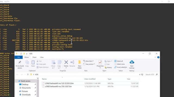Click multiple-fs entry in PuTTY terminal
The height and width of the screenshot is (97, 174).
point(58,49)
